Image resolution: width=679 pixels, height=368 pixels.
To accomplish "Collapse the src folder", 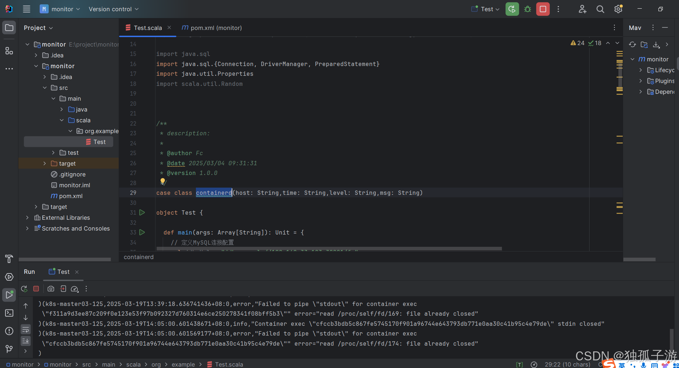I will [44, 88].
